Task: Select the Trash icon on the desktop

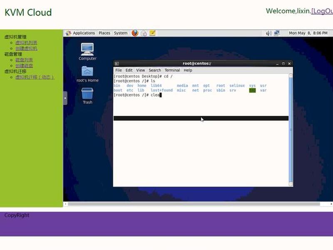Action: [x=87, y=96]
